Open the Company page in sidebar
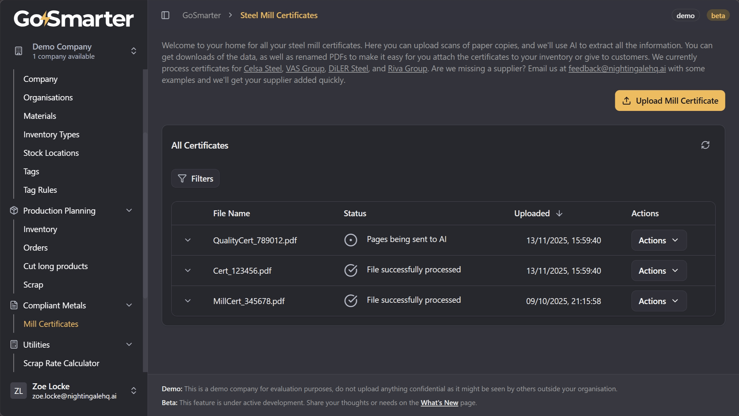 [40, 79]
